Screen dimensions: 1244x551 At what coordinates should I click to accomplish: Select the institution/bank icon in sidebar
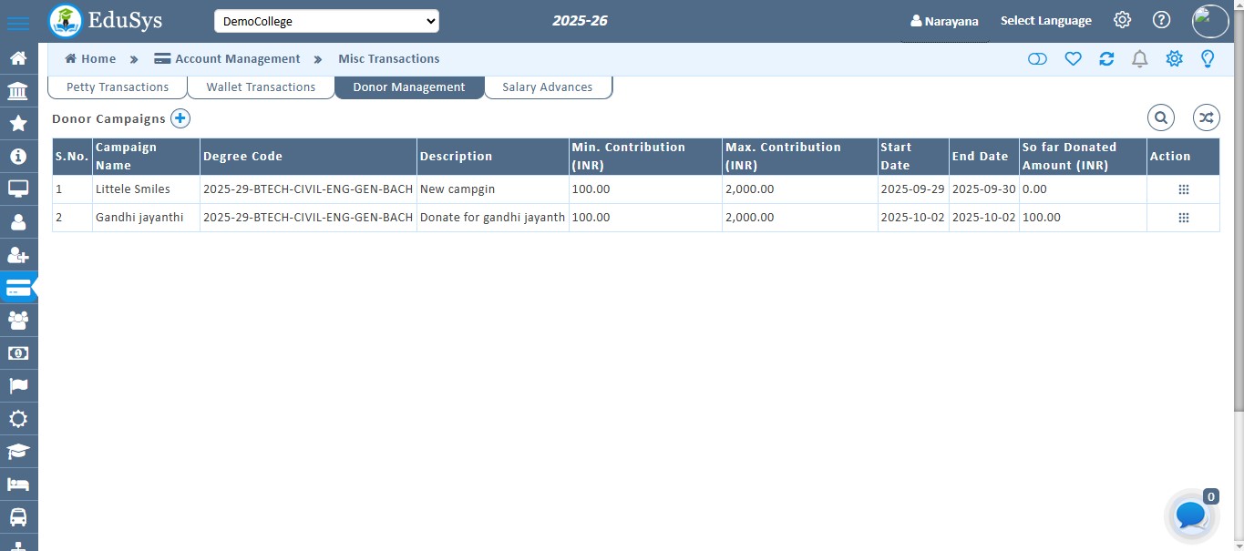(x=19, y=90)
